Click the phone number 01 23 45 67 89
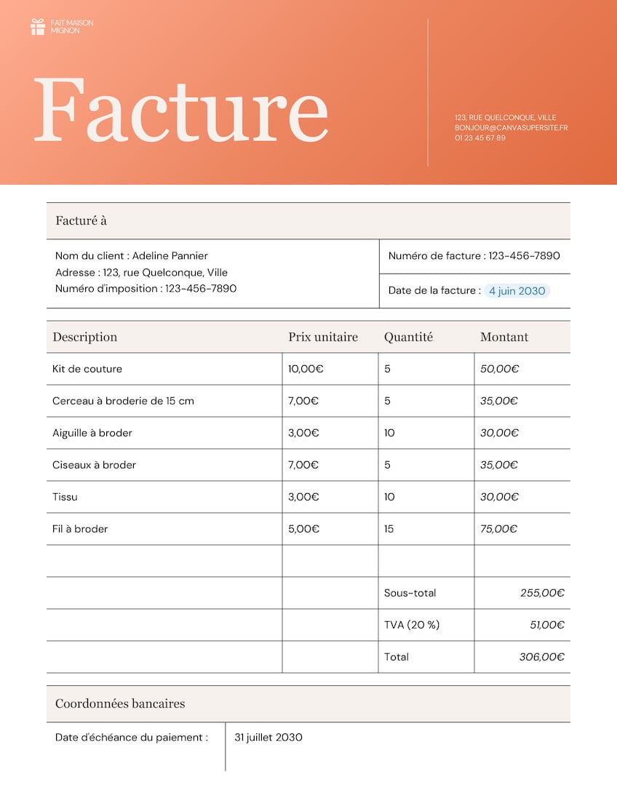The image size is (617, 798). pyautogui.click(x=480, y=138)
